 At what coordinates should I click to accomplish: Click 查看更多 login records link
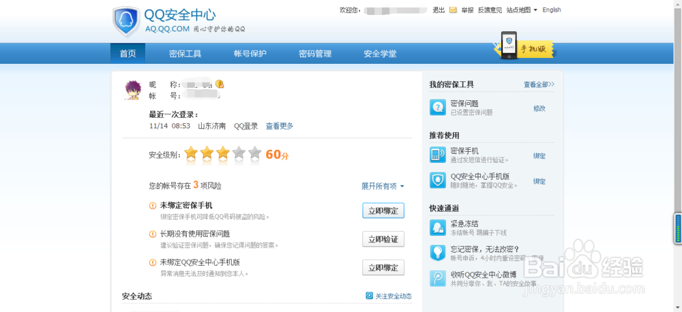pyautogui.click(x=280, y=126)
